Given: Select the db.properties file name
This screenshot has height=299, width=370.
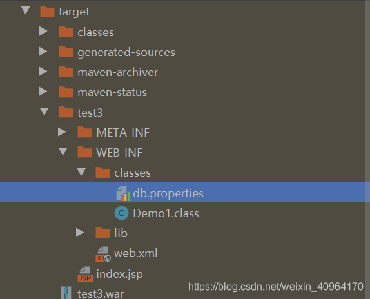Looking at the screenshot, I should [168, 193].
